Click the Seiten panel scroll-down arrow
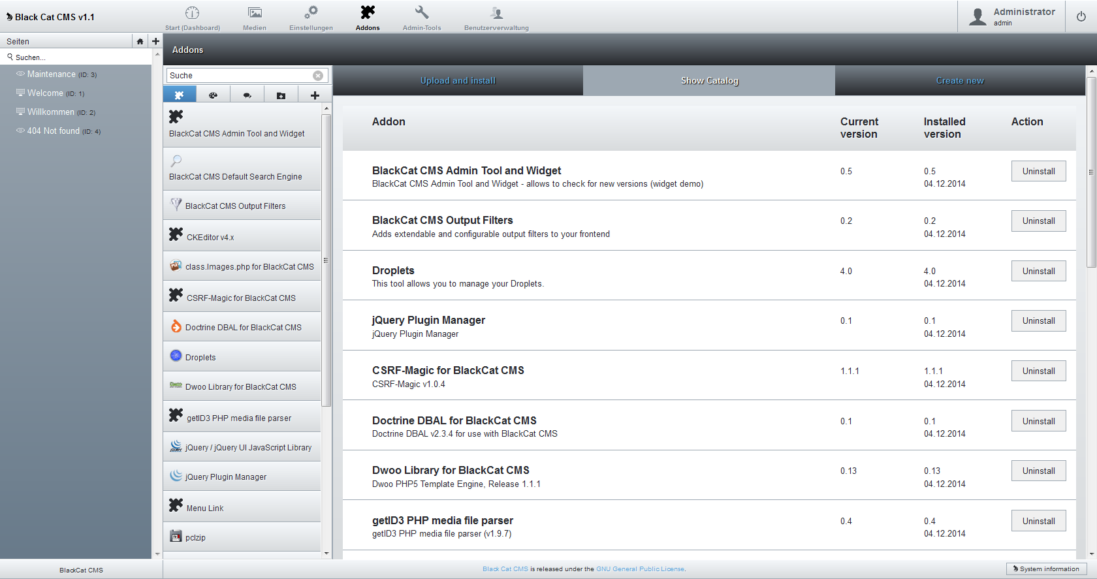 click(x=157, y=554)
